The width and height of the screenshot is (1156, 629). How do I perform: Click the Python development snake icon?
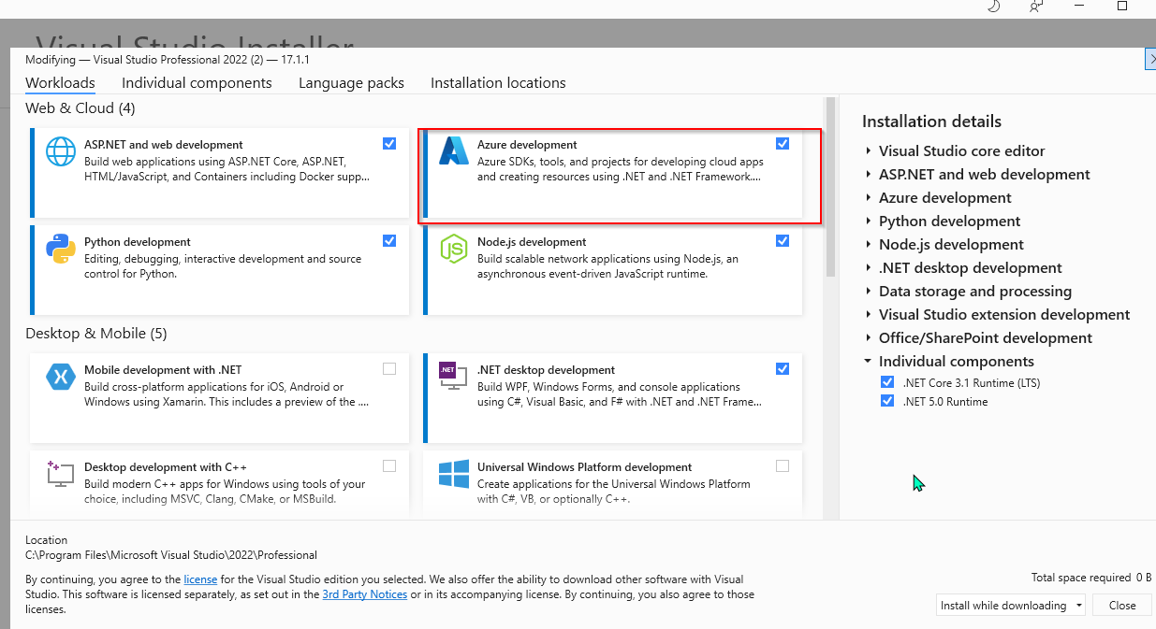point(61,249)
